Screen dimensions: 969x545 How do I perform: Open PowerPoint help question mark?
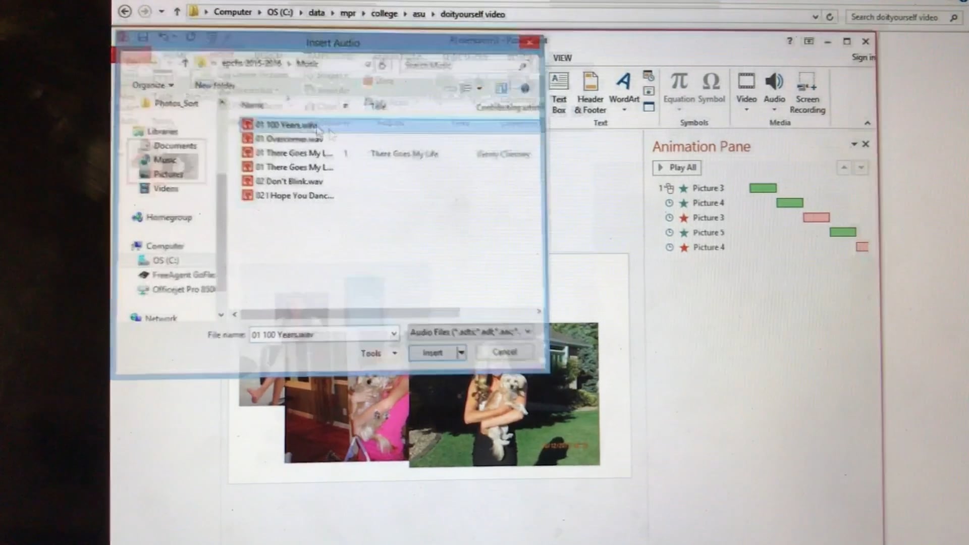click(x=789, y=41)
